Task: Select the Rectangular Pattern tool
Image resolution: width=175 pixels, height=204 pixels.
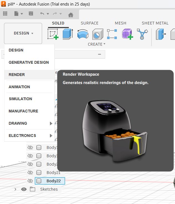Action: tap(112, 34)
